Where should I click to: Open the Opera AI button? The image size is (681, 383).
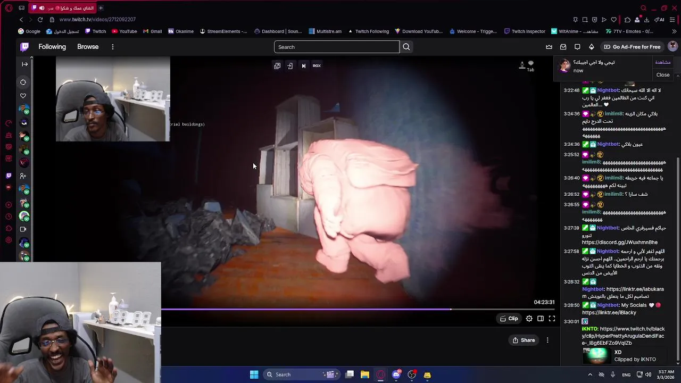(x=660, y=20)
